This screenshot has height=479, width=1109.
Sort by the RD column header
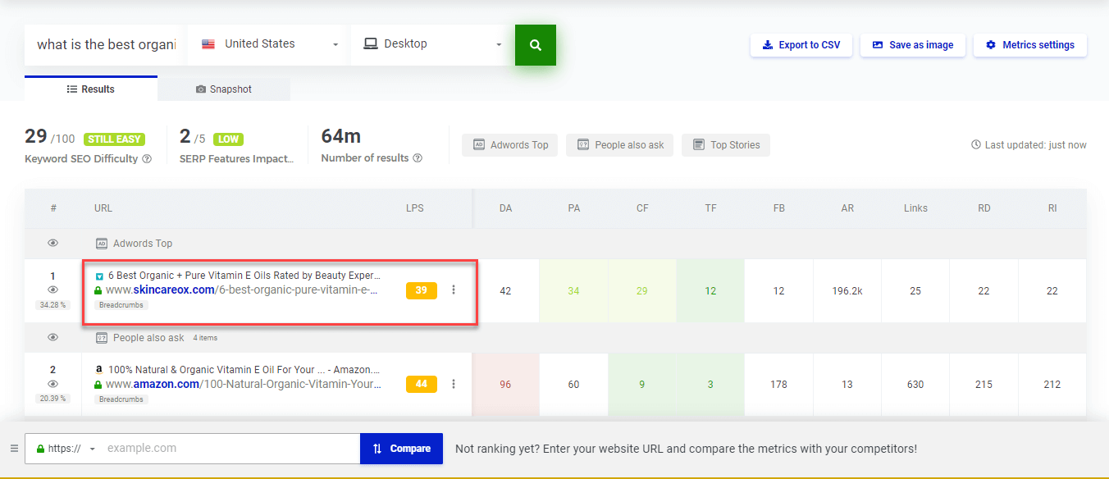(984, 208)
